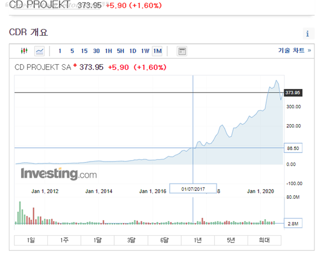316x253 pixels.
Task: Click the chart peak above 373.95 line
Action: pos(276,80)
